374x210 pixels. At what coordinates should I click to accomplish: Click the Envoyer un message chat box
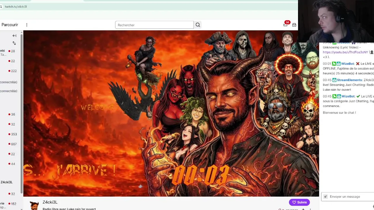tap(348, 197)
